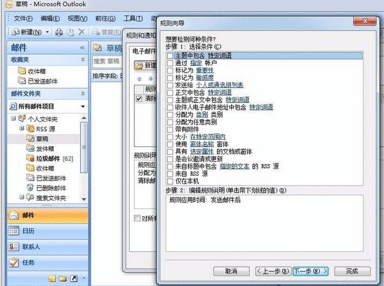Click the delete X icon in the toolbar

coord(81,32)
